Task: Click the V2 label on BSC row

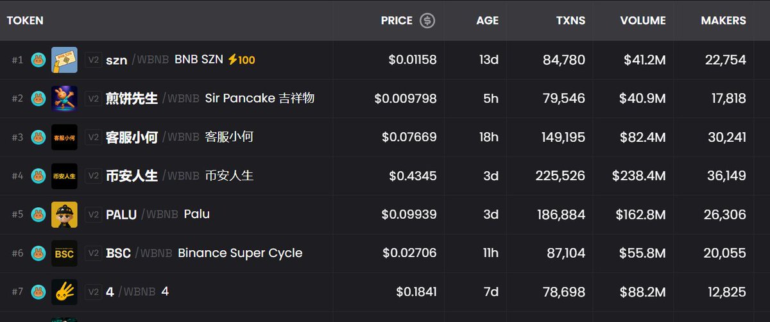Action: coord(94,253)
